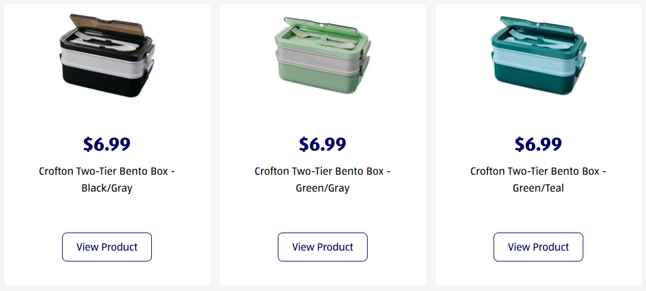Open the Crofton Two-Tier Bento Box Green/Gray title
The width and height of the screenshot is (646, 291).
tap(322, 180)
